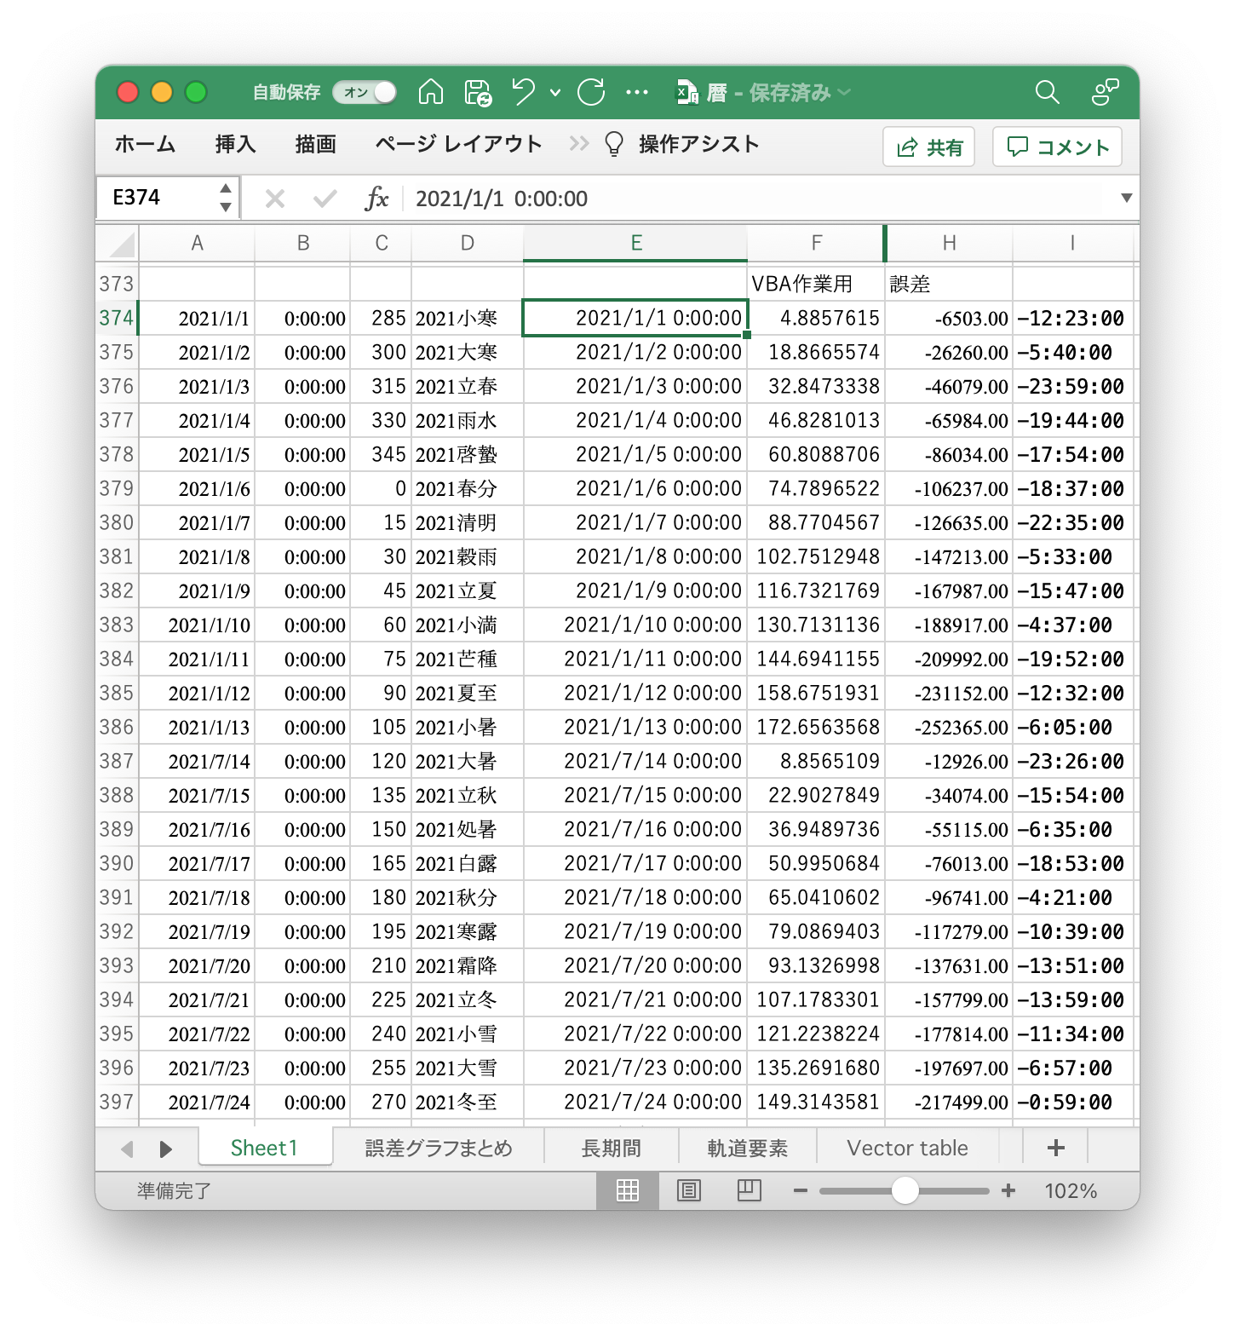Click cell with value 149.3143581
The height and width of the screenshot is (1336, 1235).
[x=816, y=1102]
